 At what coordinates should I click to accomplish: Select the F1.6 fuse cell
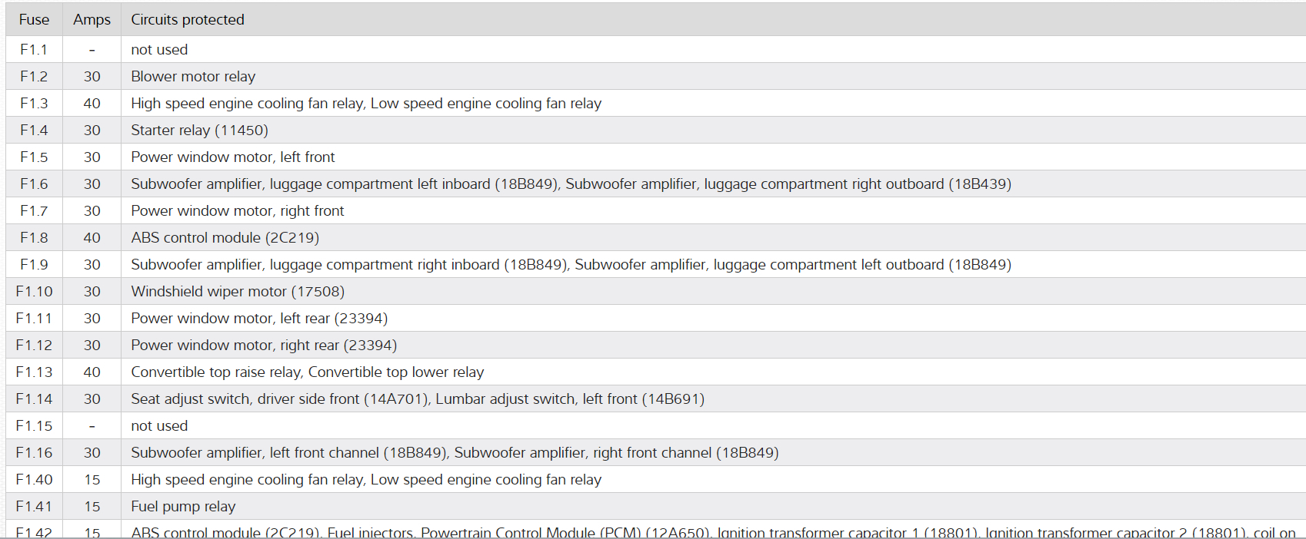(x=34, y=184)
